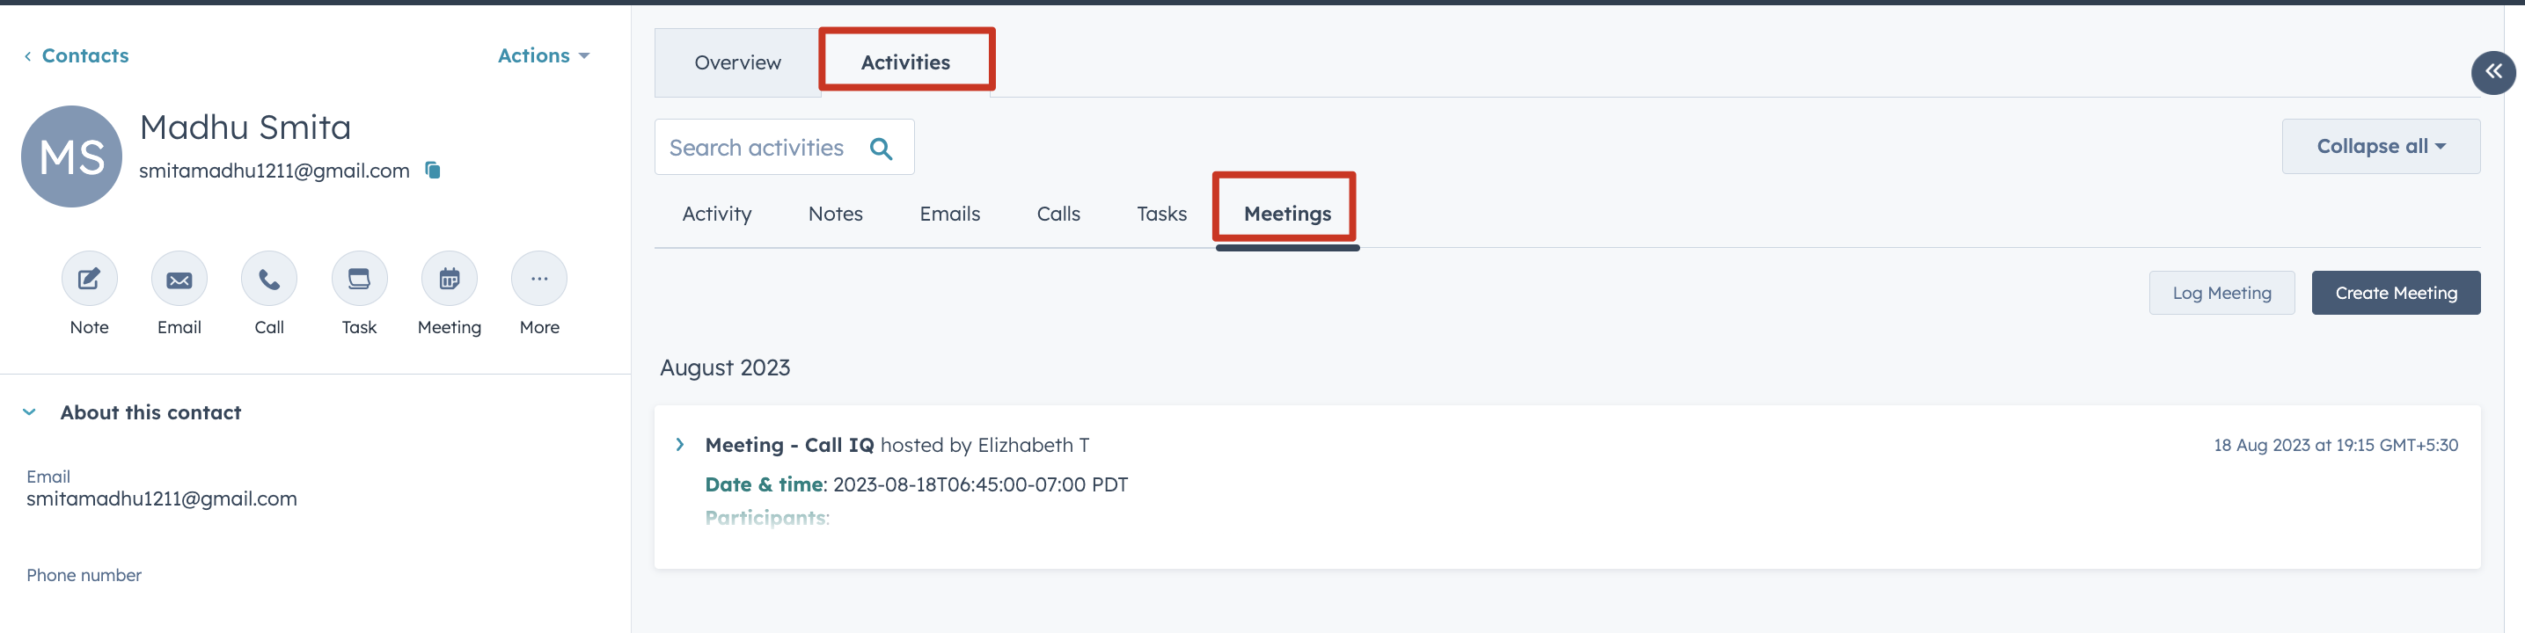Viewport: 2525px width, 633px height.
Task: Collapse sidebar with double-arrow button
Action: tap(2492, 72)
